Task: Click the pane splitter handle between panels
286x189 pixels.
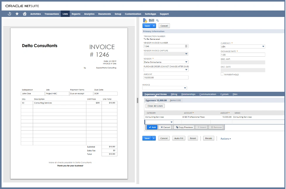Action: point(137,100)
